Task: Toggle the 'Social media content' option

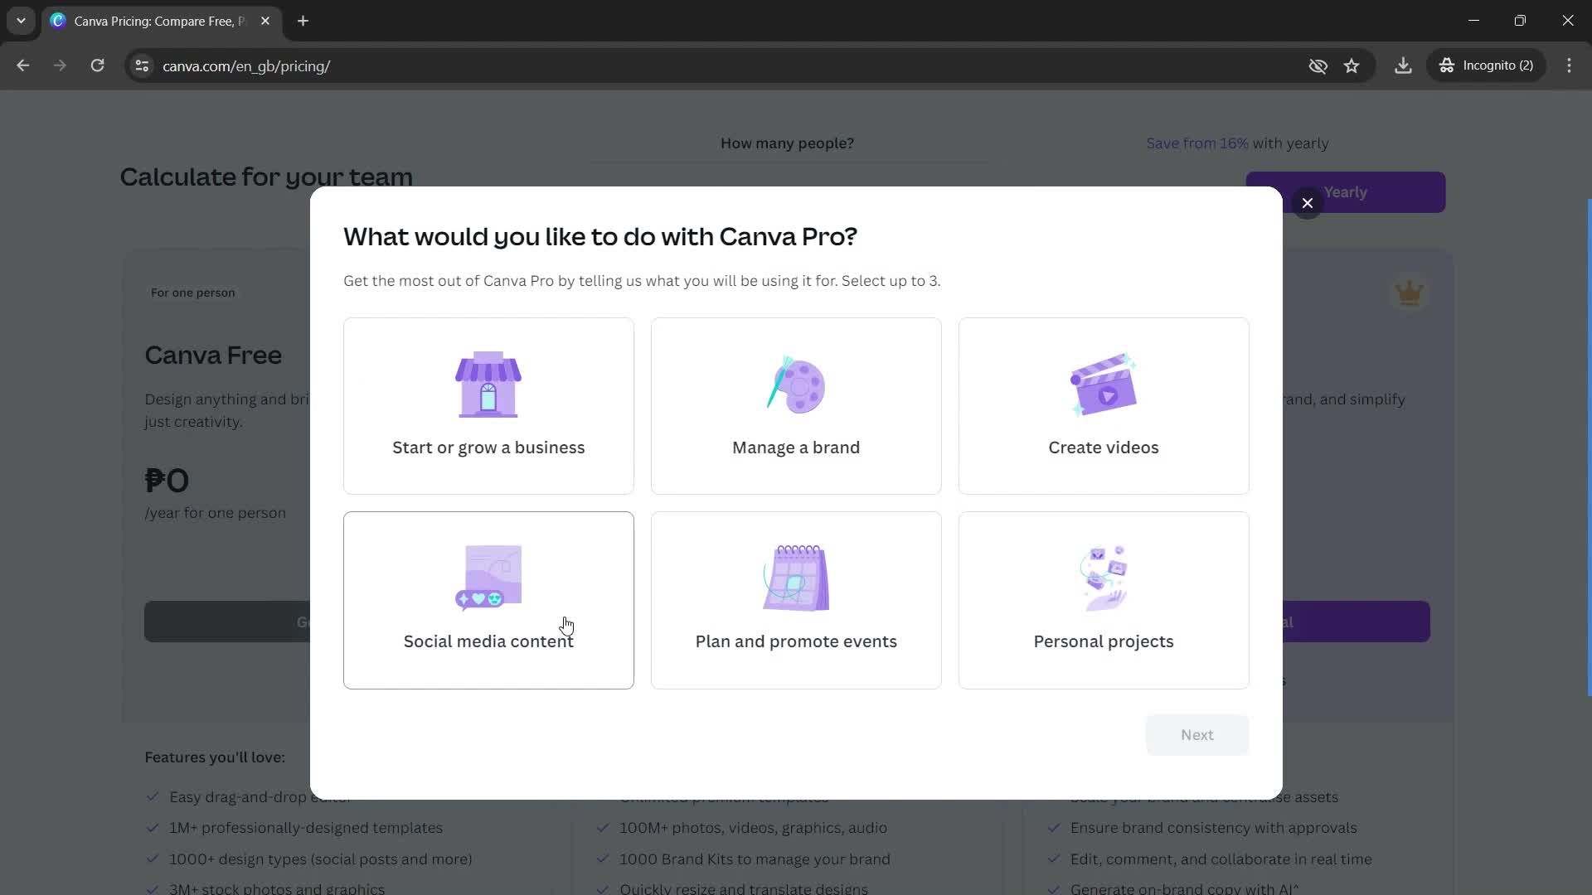Action: 490,602
